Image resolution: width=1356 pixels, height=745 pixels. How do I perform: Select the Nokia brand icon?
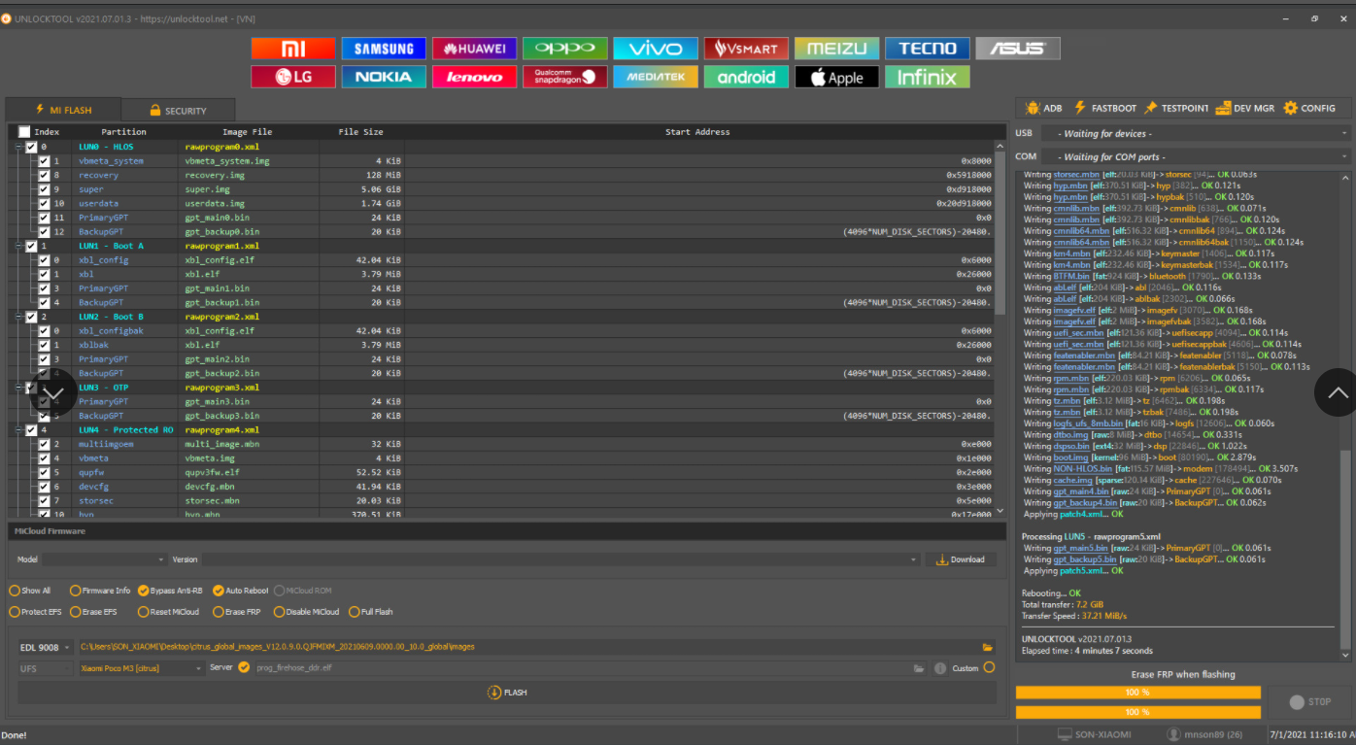(x=384, y=77)
